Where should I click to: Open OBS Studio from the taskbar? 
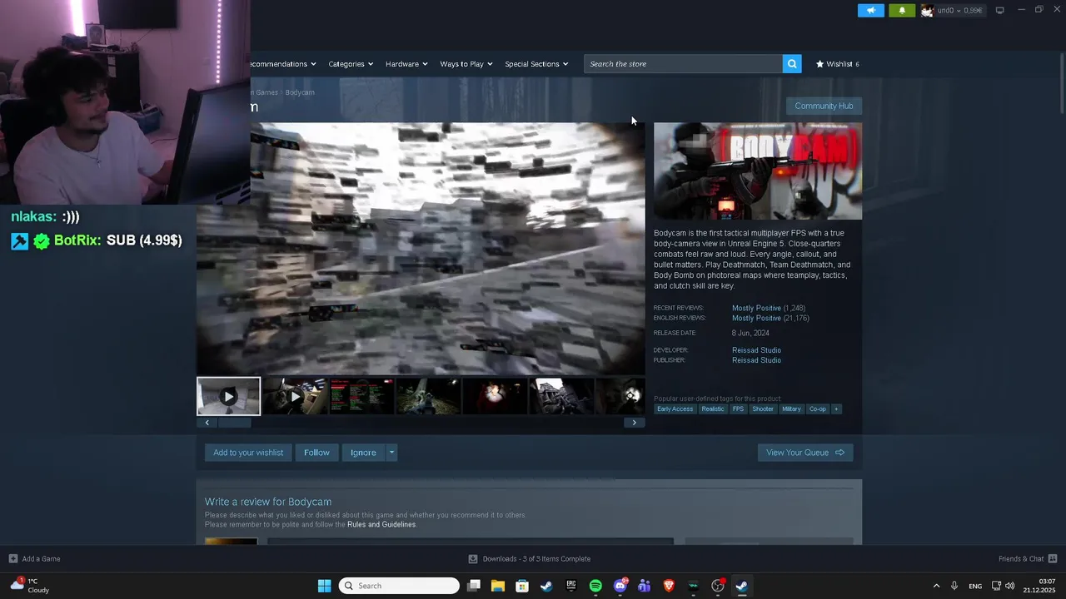718,586
